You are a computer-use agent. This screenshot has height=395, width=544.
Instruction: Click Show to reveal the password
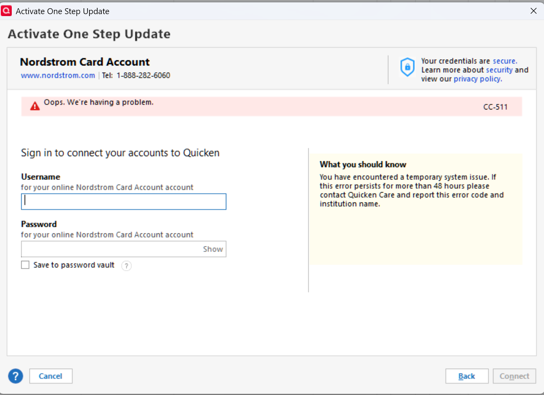213,249
